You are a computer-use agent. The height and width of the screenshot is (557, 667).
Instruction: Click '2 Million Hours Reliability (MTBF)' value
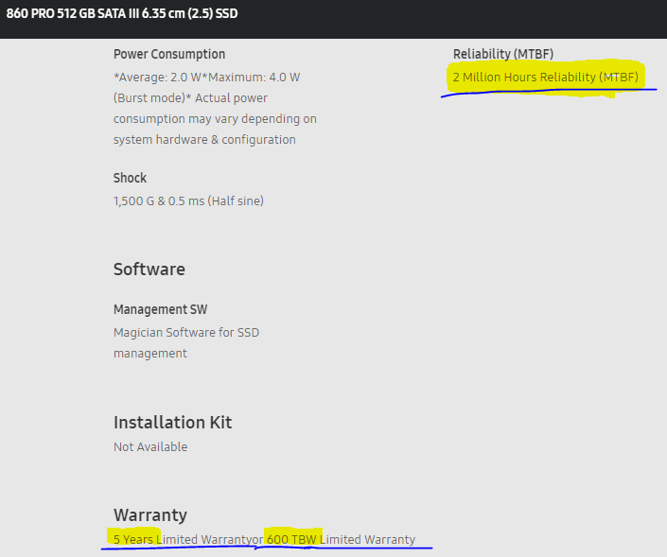click(545, 78)
